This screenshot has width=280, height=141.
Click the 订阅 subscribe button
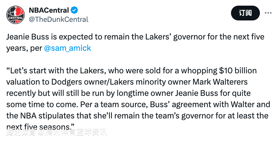click(245, 13)
